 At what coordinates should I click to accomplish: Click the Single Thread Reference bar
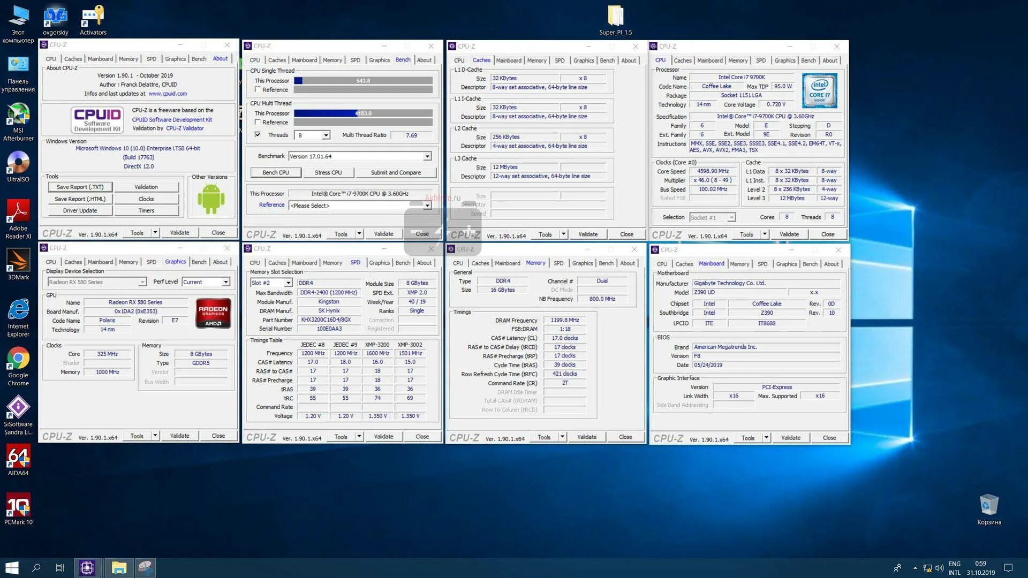(x=363, y=90)
